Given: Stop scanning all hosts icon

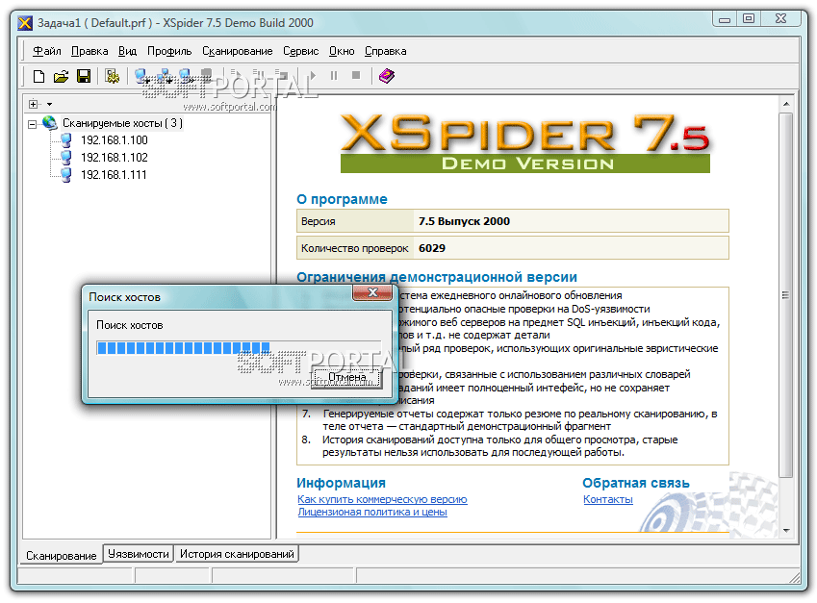Looking at the screenshot, I should (282, 74).
